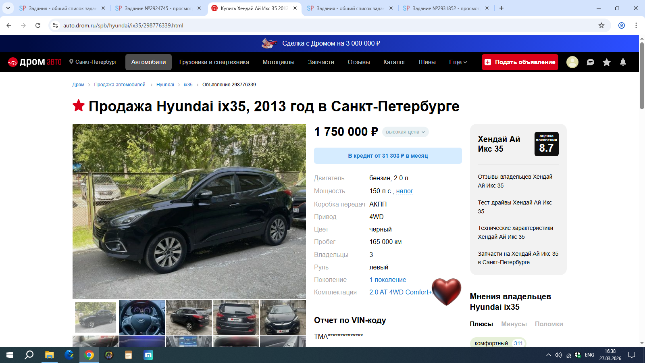Open Chrome three-dot menu

[x=636, y=25]
